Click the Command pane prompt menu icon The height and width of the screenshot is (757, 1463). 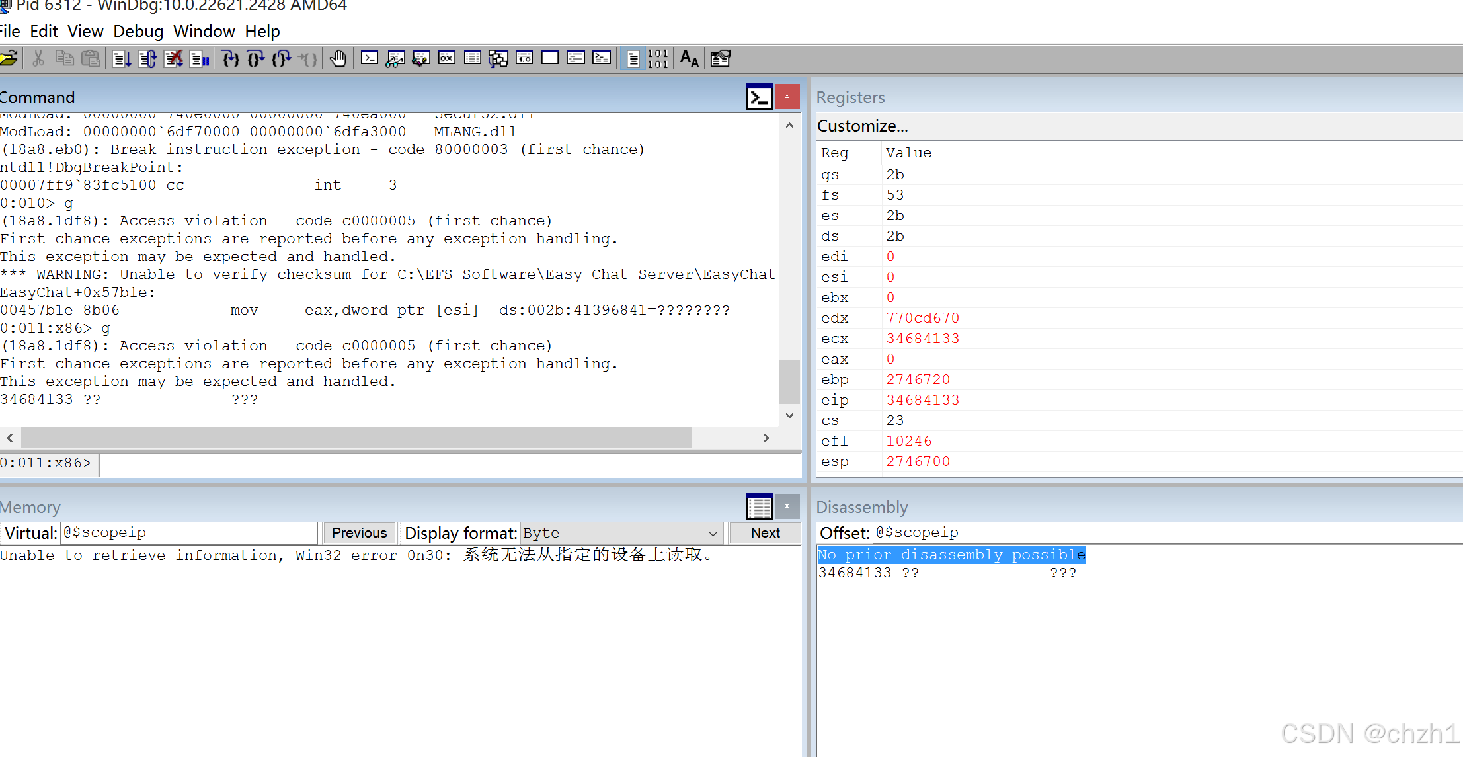[x=759, y=97]
